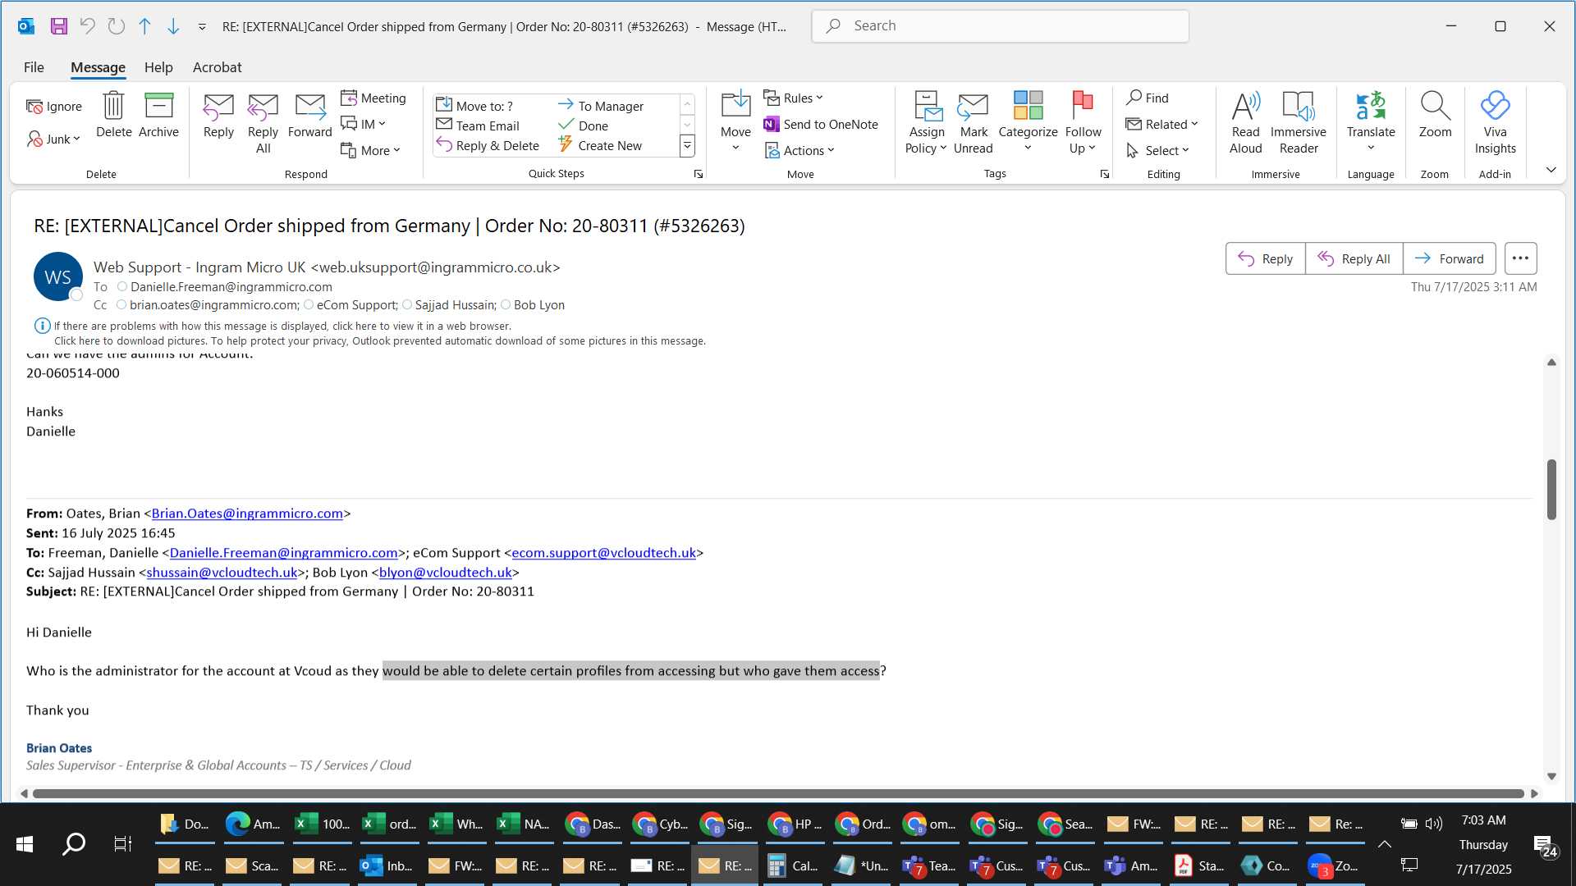Click Forward button in message header

click(x=1449, y=258)
